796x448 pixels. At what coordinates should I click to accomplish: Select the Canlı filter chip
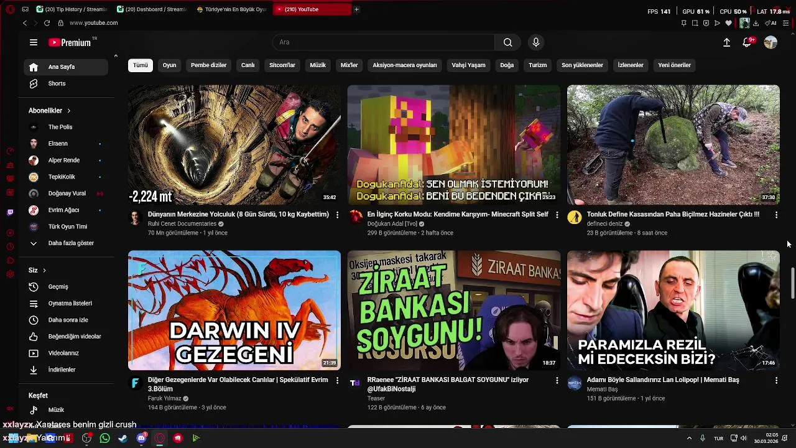[248, 65]
